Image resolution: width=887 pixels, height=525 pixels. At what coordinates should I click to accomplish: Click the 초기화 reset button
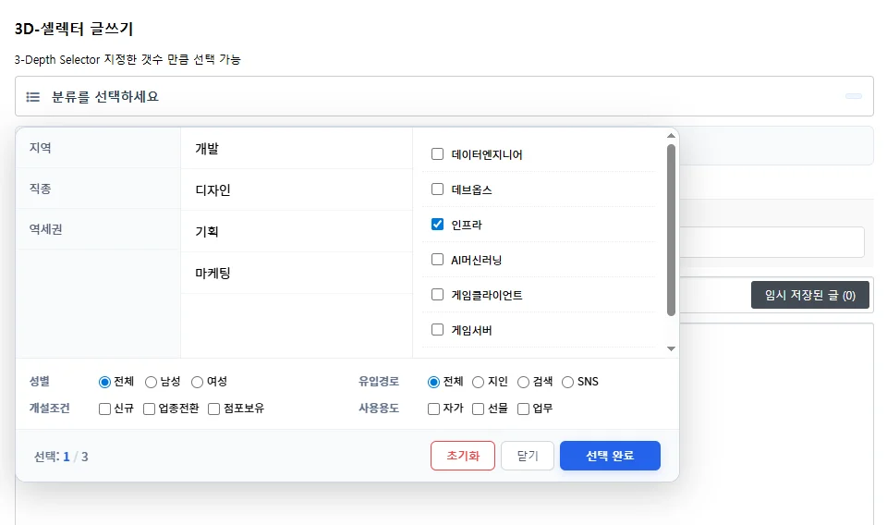(x=463, y=456)
